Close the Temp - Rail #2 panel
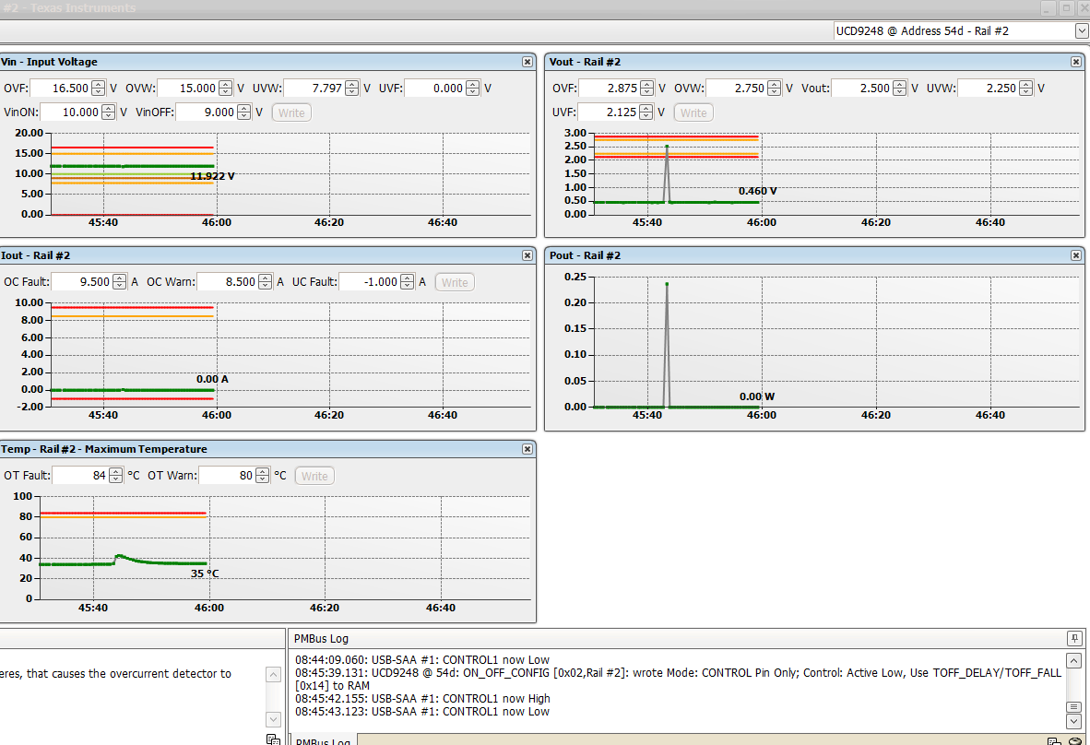This screenshot has width=1090, height=745. [527, 450]
